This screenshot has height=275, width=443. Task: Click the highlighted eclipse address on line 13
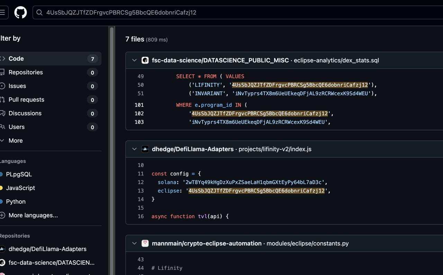tap(256, 191)
